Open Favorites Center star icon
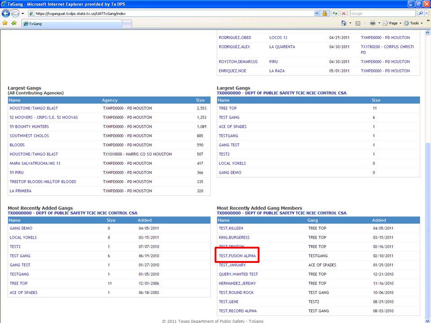 (5, 23)
